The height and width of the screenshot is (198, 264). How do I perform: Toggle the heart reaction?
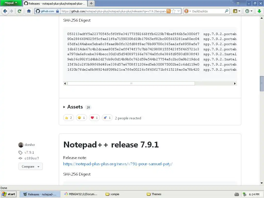click(x=94, y=118)
